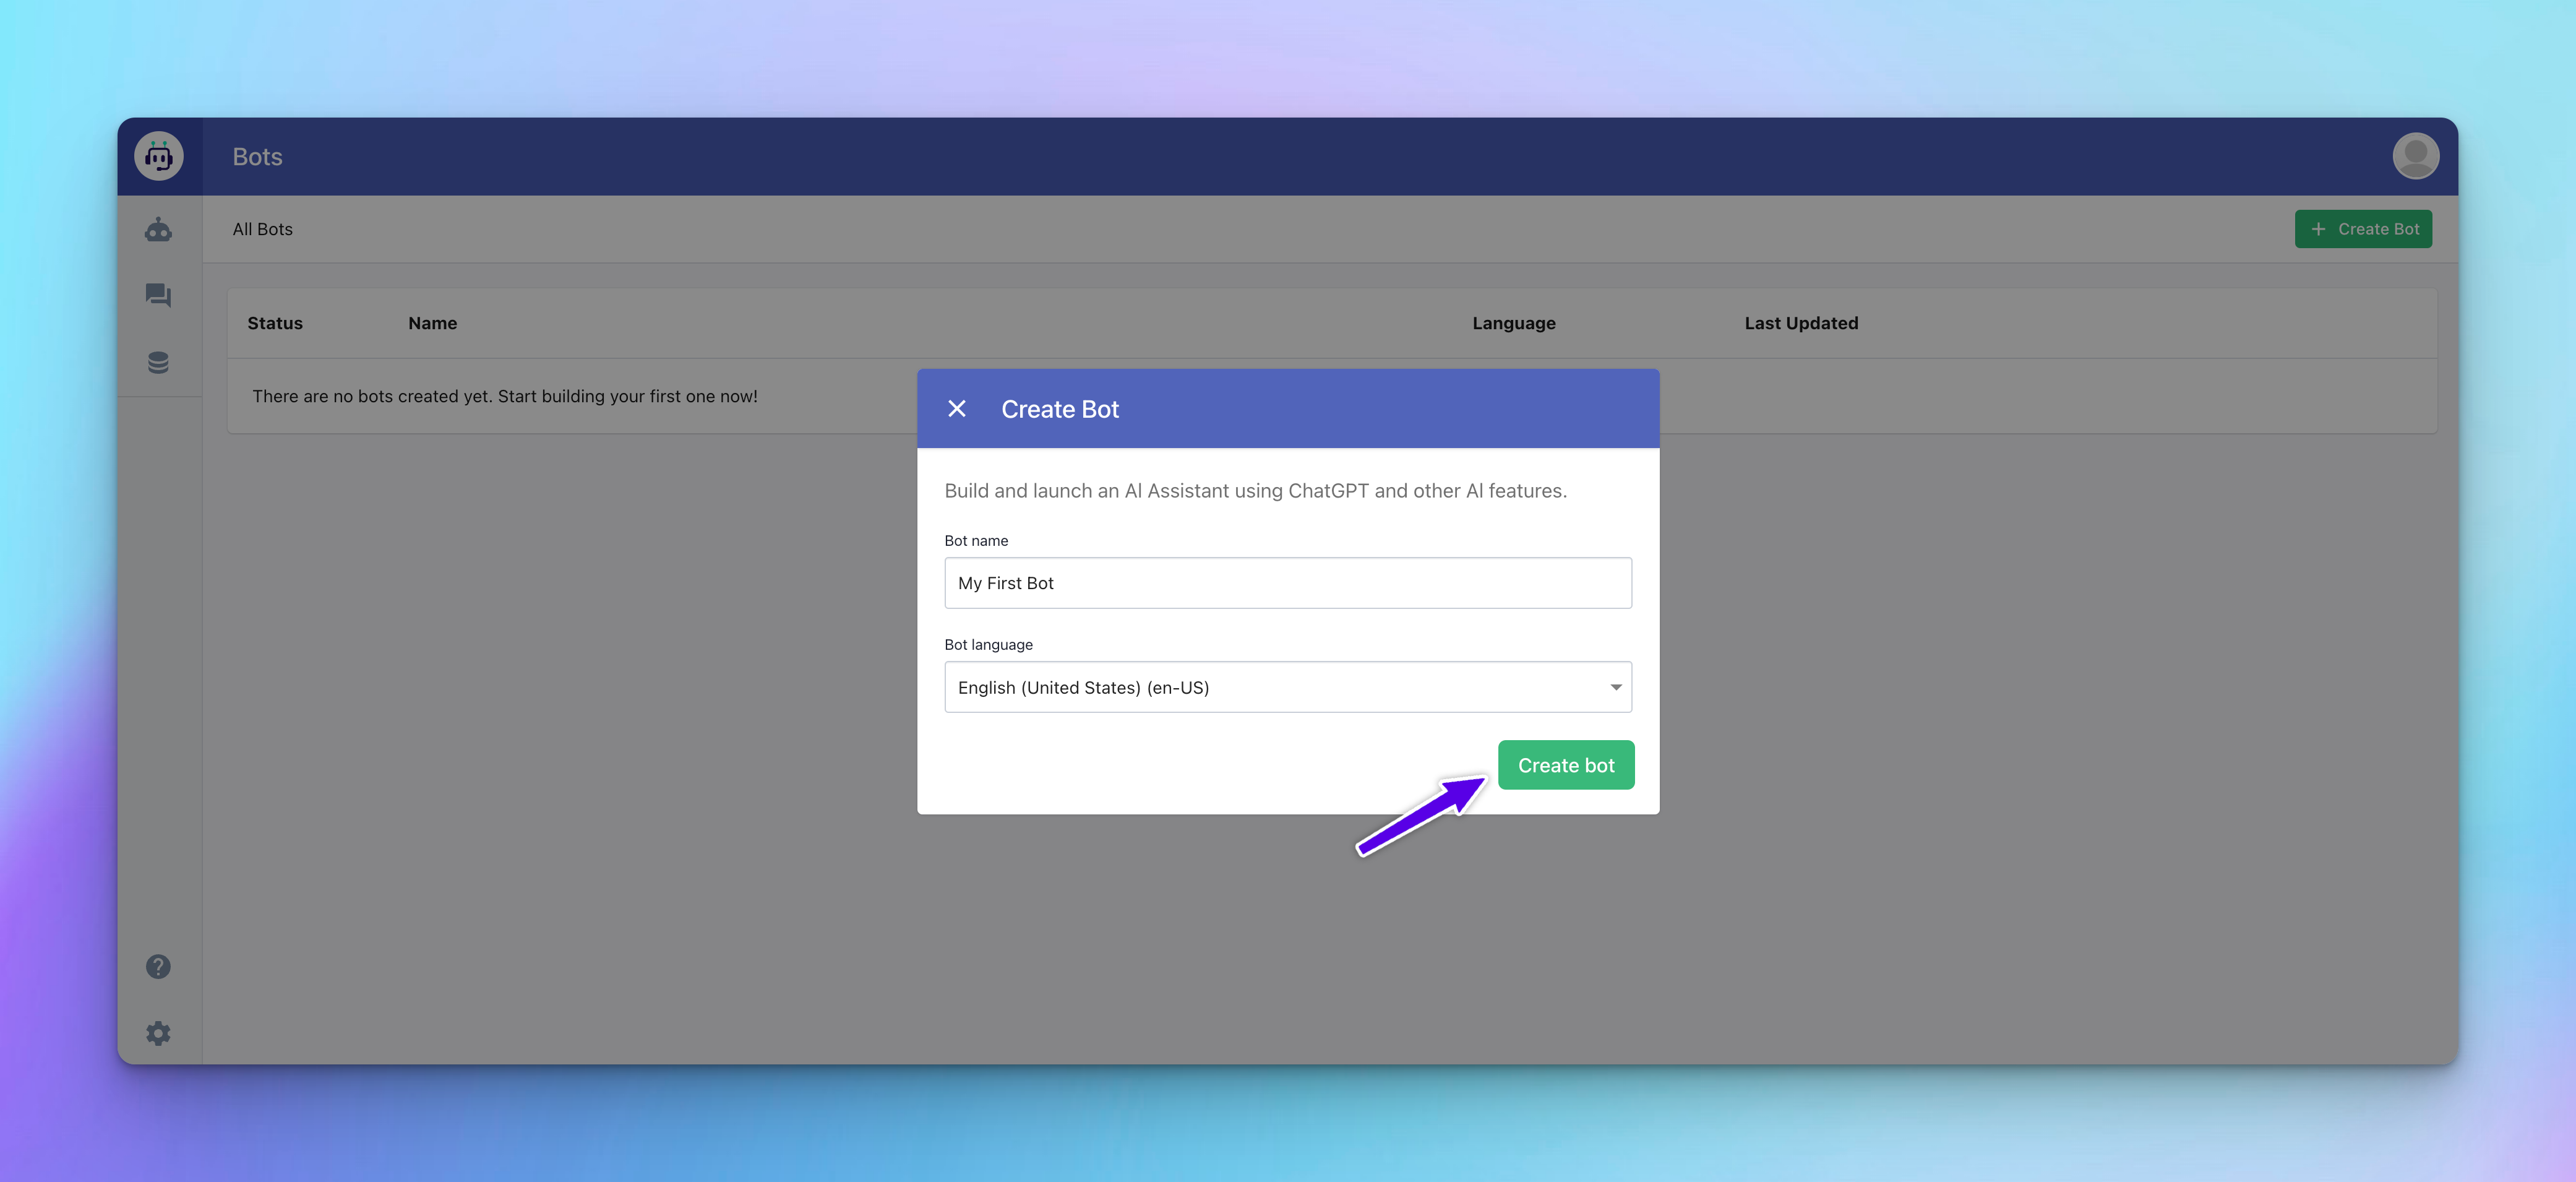This screenshot has width=2576, height=1182.
Task: Click the dropdown arrow on language selector
Action: click(x=1615, y=686)
